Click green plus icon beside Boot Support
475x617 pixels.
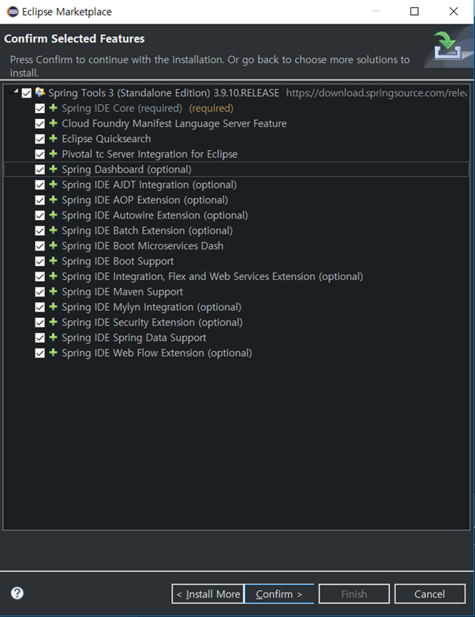(53, 261)
